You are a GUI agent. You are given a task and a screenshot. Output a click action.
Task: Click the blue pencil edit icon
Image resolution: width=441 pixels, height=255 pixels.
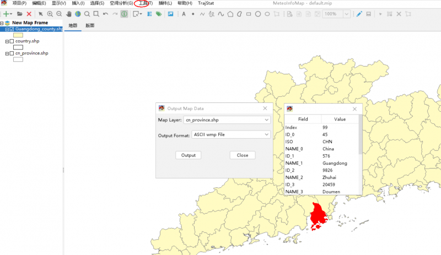359,14
